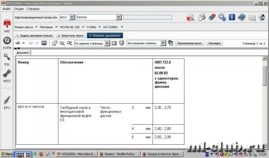269x158 pixels.
Task: Click the document scrollbar up arrow
Action: [x=264, y=58]
